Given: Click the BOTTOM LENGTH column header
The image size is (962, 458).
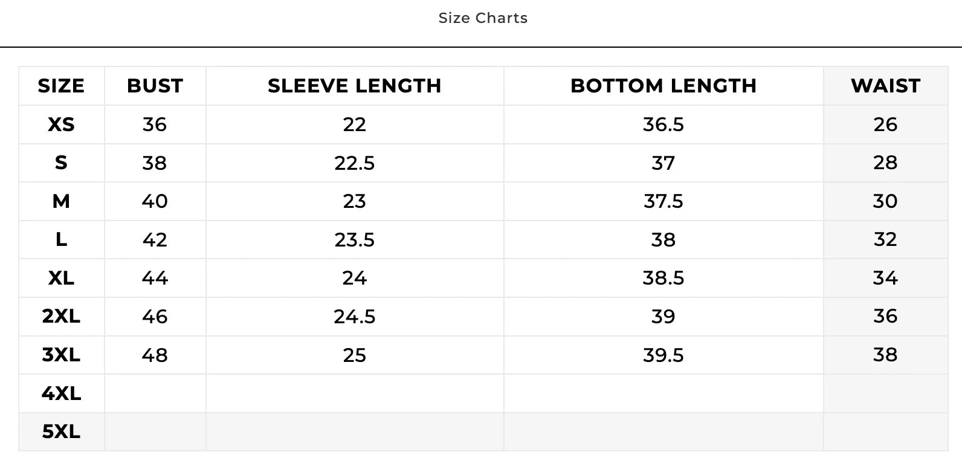Looking at the screenshot, I should 663,86.
